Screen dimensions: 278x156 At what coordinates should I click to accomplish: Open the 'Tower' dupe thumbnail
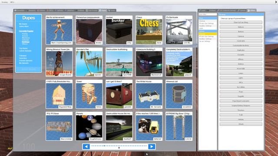89,94
